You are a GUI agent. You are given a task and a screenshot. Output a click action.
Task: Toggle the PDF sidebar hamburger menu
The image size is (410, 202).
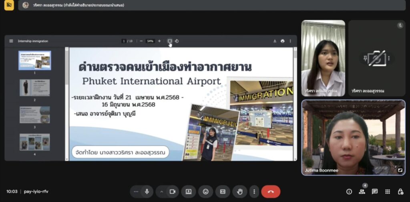[x=11, y=41]
